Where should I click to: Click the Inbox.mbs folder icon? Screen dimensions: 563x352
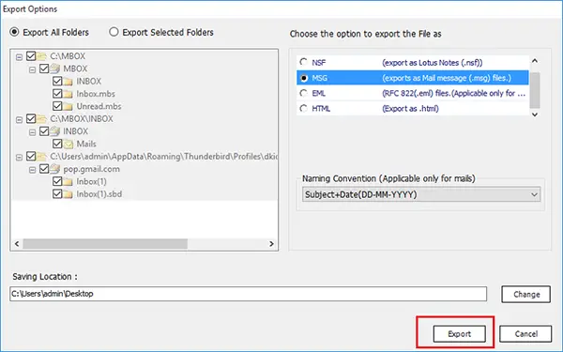coord(68,94)
